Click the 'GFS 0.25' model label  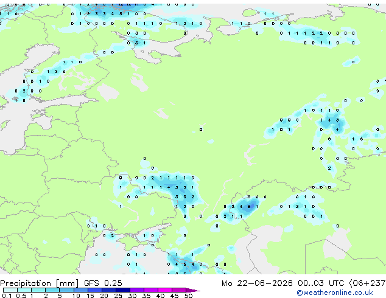pyautogui.click(x=103, y=283)
